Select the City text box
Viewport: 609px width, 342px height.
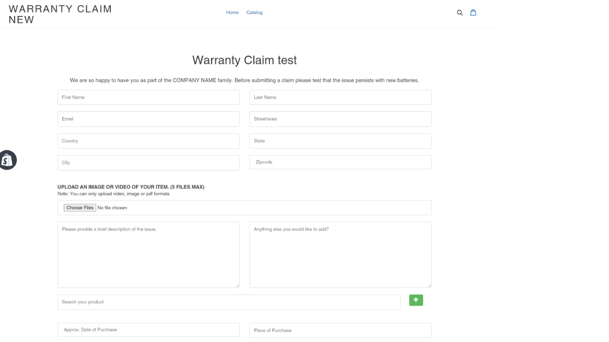coord(148,163)
